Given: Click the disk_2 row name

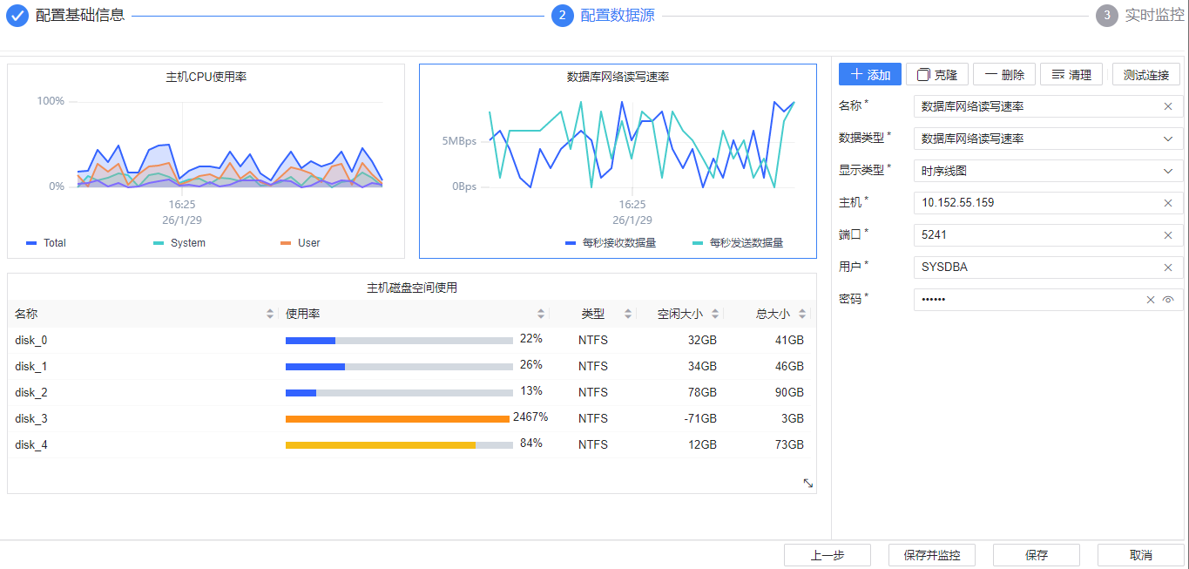Looking at the screenshot, I should pyautogui.click(x=31, y=393).
